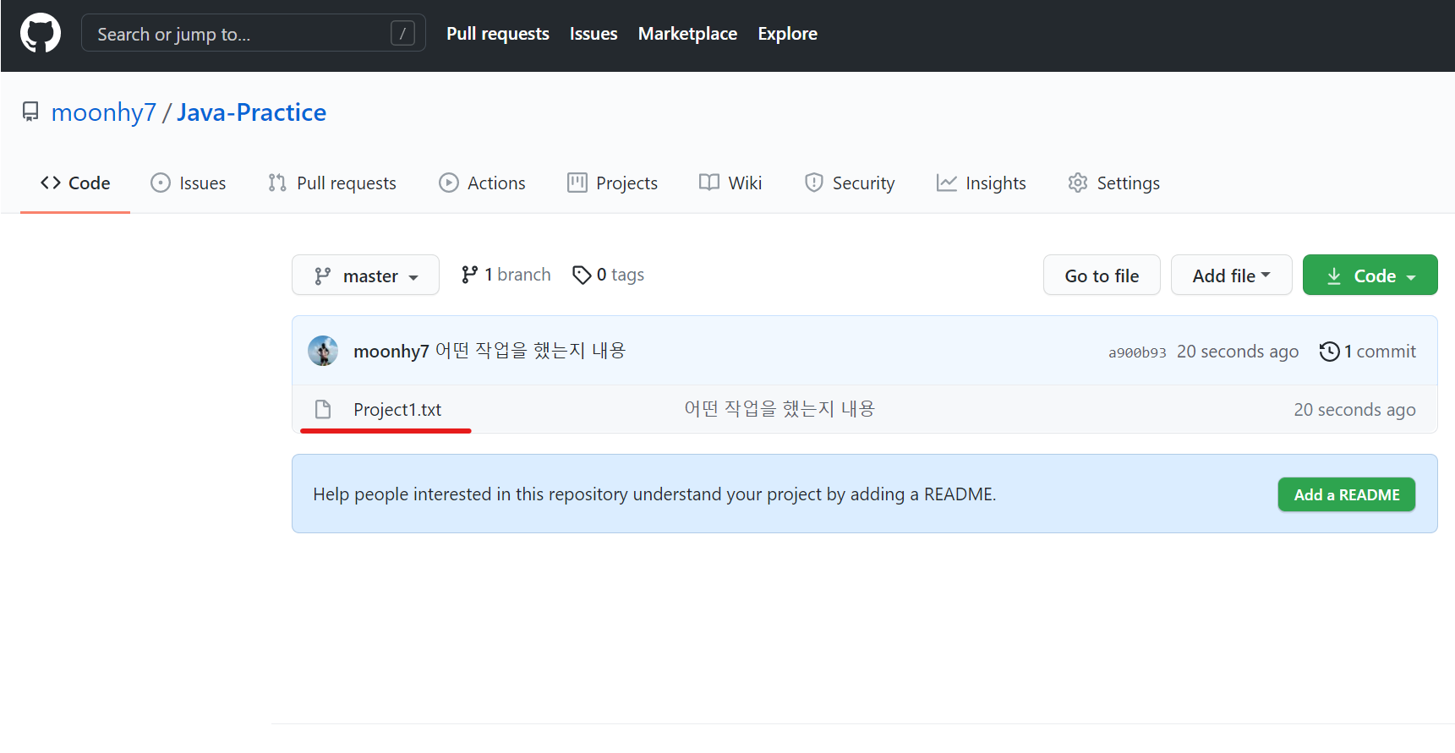The image size is (1455, 753).
Task: Click the book icon on Wiki tab
Action: tap(709, 183)
